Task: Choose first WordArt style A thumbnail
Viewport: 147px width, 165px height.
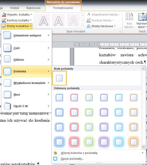Action: click(44, 20)
